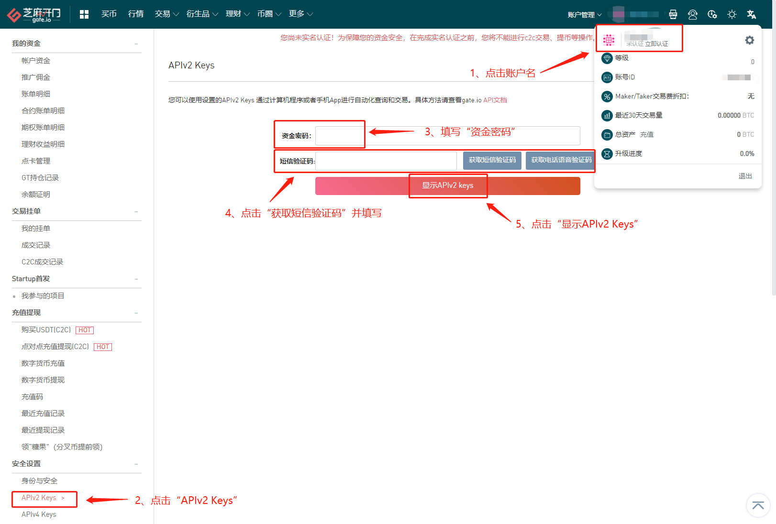
Task: Click the pink account avatar icon
Action: tap(609, 40)
